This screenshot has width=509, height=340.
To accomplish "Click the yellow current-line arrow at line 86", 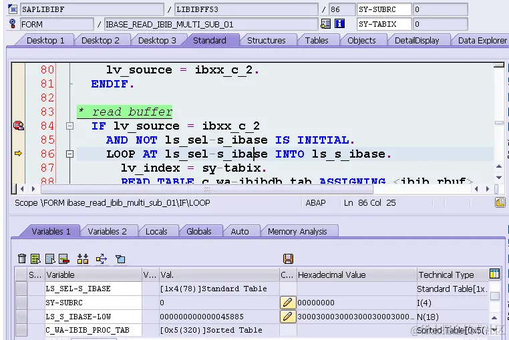I will click(x=18, y=153).
